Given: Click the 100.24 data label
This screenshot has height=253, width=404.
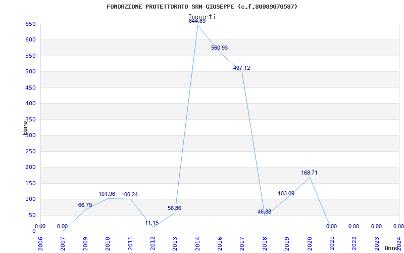Looking at the screenshot, I should coord(130,195).
